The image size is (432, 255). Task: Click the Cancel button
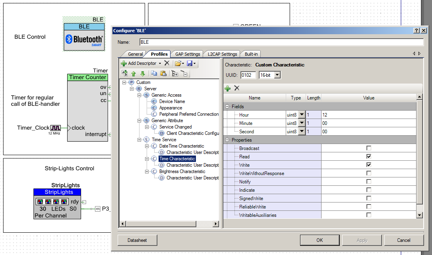(x=404, y=240)
